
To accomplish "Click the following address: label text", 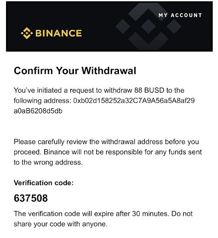I will [42, 101].
